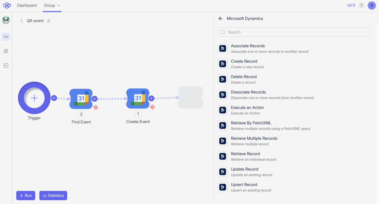Select the Find Event Google Calendar node
The width and height of the screenshot is (379, 204).
(81, 99)
